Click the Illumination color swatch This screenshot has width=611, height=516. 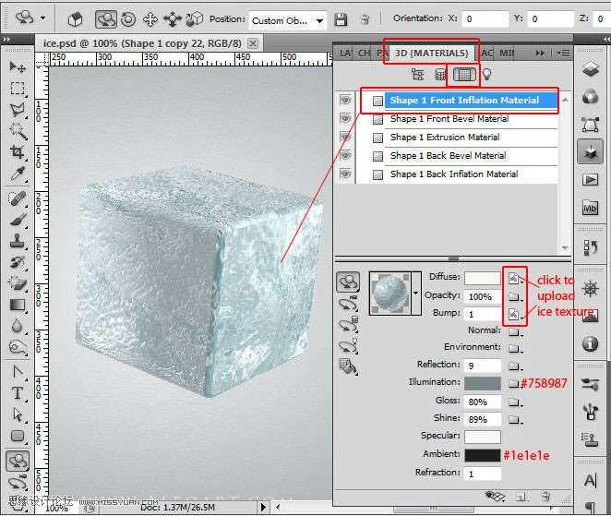483,383
